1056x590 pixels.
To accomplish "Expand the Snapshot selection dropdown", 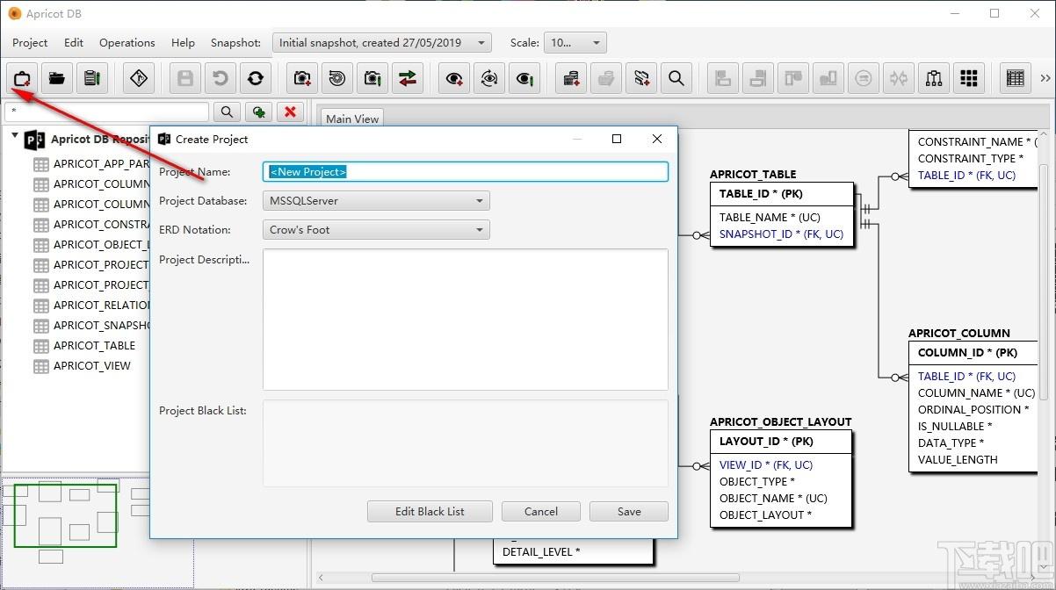I will 382,42.
